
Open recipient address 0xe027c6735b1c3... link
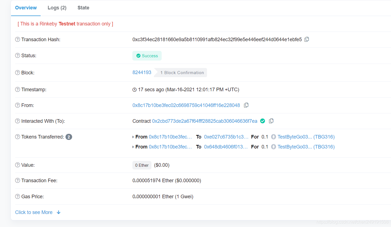(226, 137)
